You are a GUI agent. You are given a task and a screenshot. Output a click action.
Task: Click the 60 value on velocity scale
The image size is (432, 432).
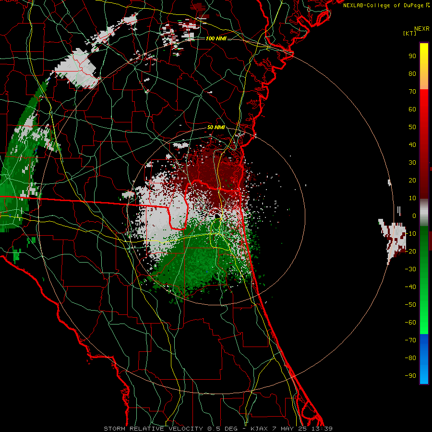click(412, 109)
